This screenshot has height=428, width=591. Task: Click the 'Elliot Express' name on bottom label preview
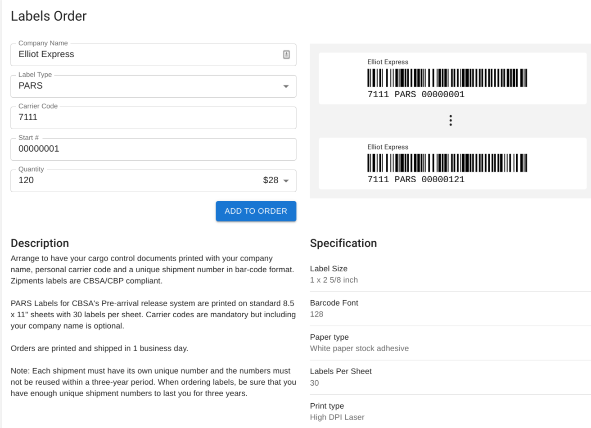pos(388,147)
